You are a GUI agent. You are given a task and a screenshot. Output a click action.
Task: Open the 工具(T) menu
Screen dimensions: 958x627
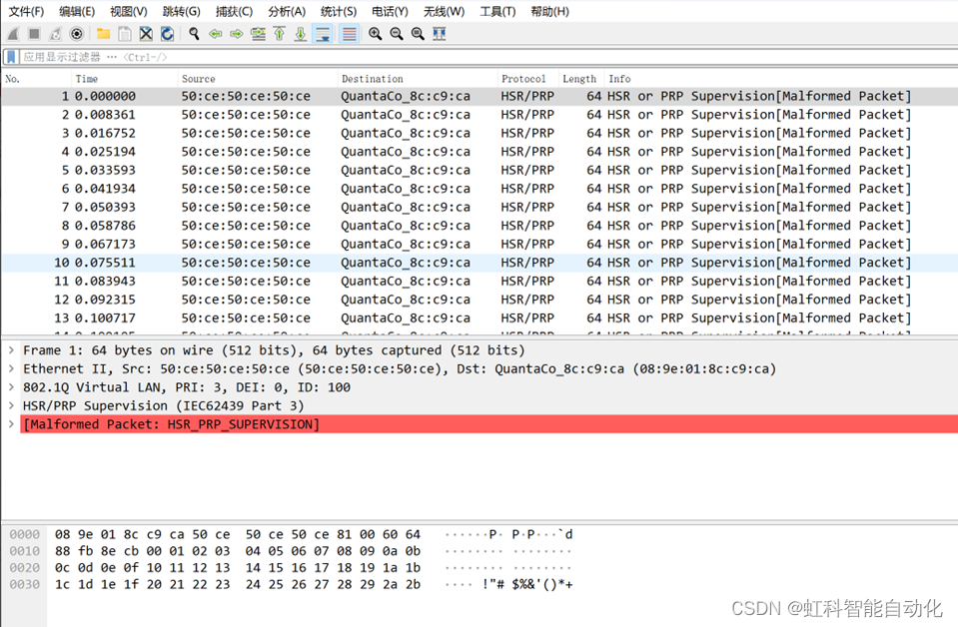tap(497, 12)
